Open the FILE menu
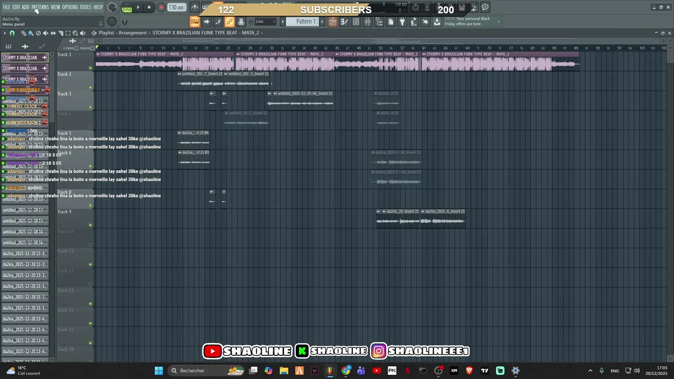 6,7
